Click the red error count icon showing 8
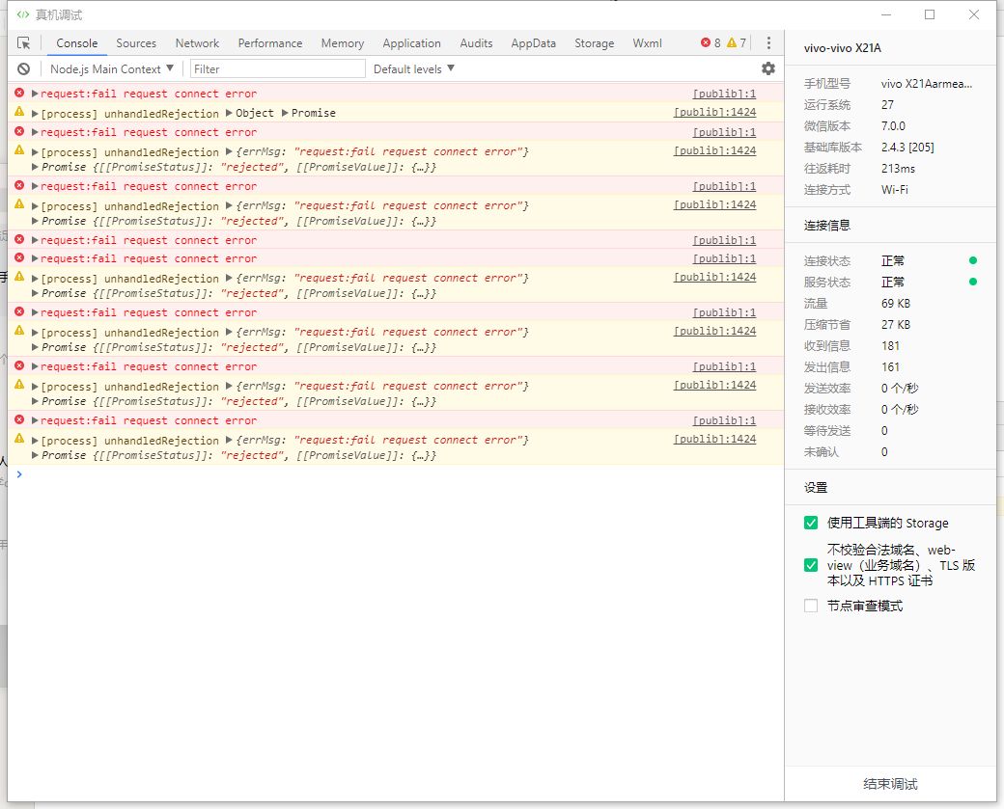 pos(706,42)
